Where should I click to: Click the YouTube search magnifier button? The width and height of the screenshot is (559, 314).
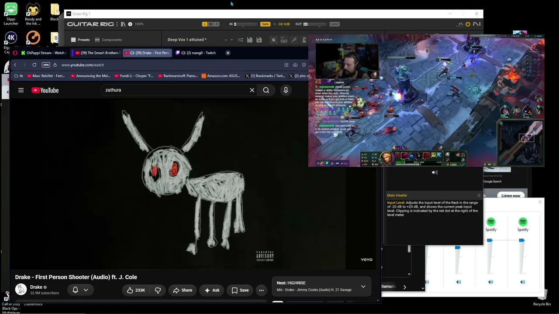pyautogui.click(x=266, y=90)
